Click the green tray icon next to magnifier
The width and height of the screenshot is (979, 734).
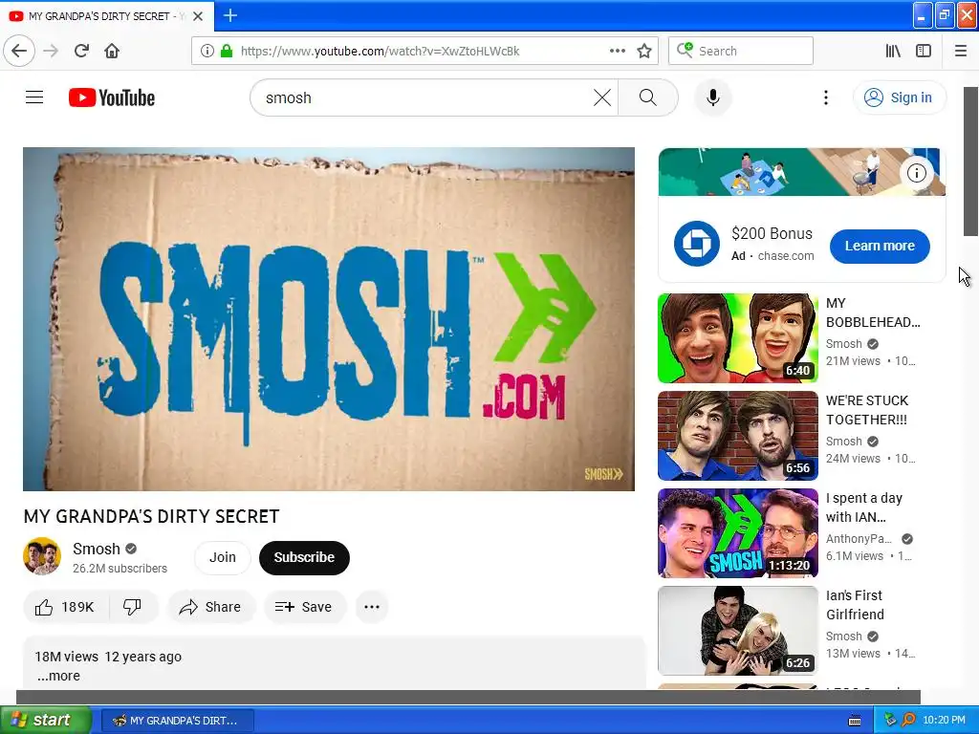890,721
